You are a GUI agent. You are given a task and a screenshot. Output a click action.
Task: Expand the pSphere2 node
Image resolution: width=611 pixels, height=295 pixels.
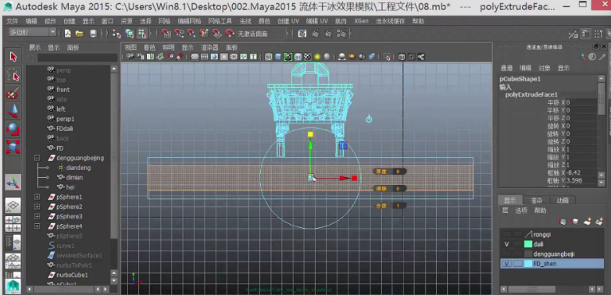[x=38, y=207]
